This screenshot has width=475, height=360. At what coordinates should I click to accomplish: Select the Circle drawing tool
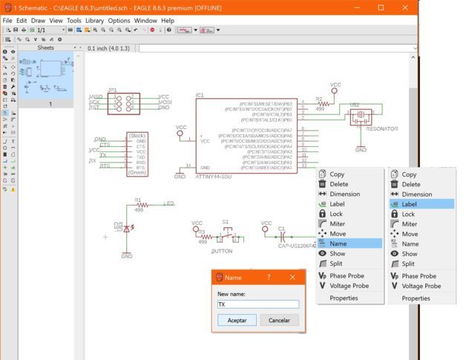point(5,148)
